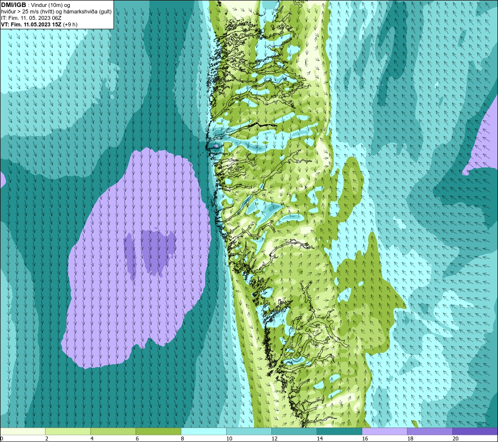Click the scale label '20'
The height and width of the screenshot is (442, 498).
click(x=456, y=439)
